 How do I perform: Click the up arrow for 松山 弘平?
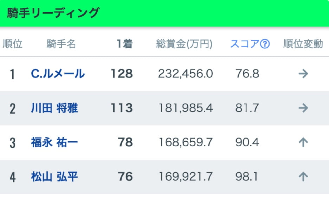point(303,177)
